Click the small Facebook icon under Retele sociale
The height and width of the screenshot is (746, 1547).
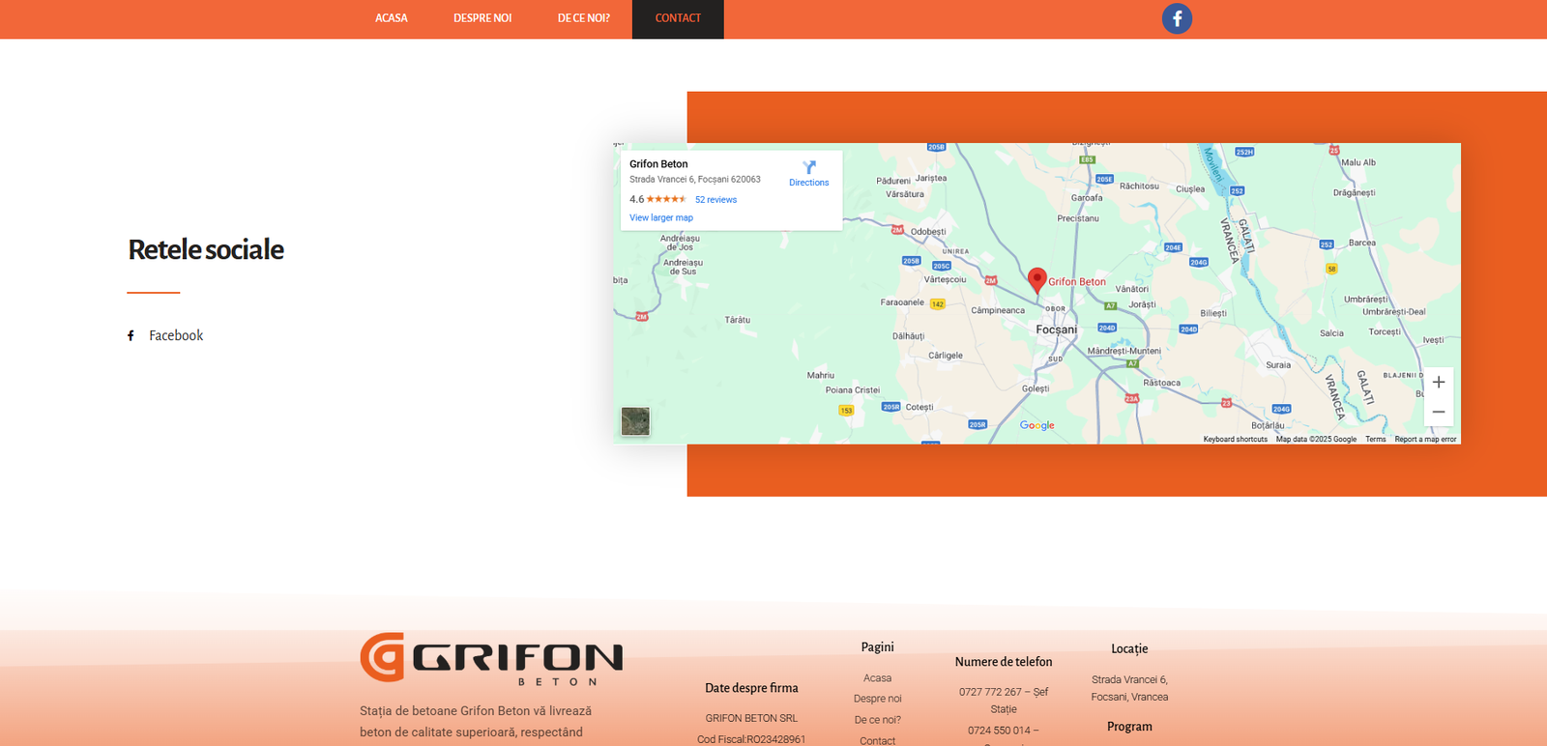(131, 335)
